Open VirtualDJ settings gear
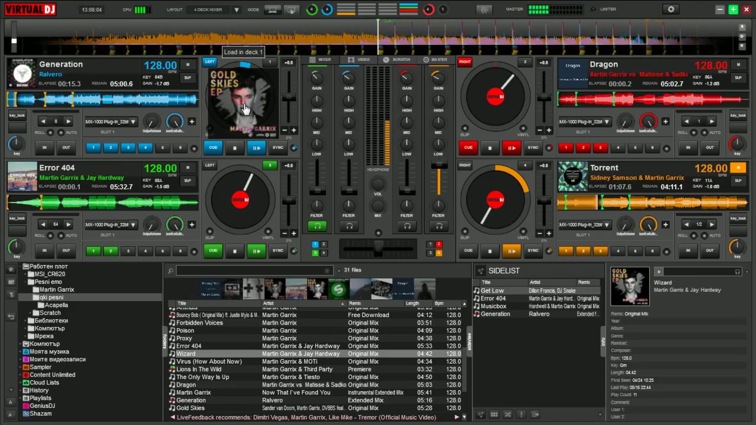Screen dimensions: 756x425 pyautogui.click(x=670, y=9)
